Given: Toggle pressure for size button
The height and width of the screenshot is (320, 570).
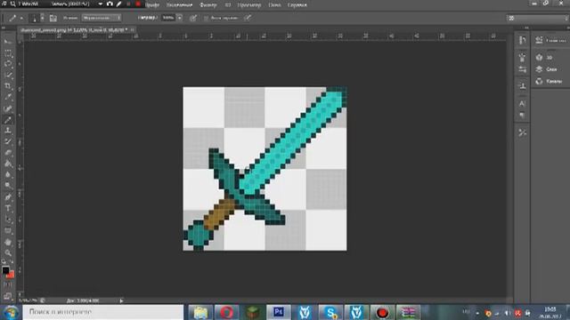Looking at the screenshot, I should click(248, 18).
